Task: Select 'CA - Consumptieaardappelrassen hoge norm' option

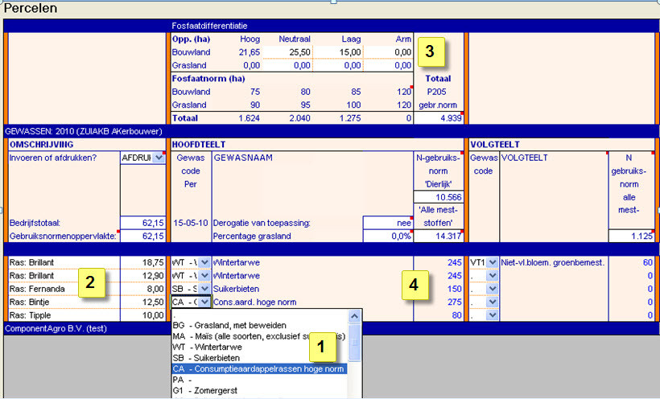Action: click(x=258, y=369)
